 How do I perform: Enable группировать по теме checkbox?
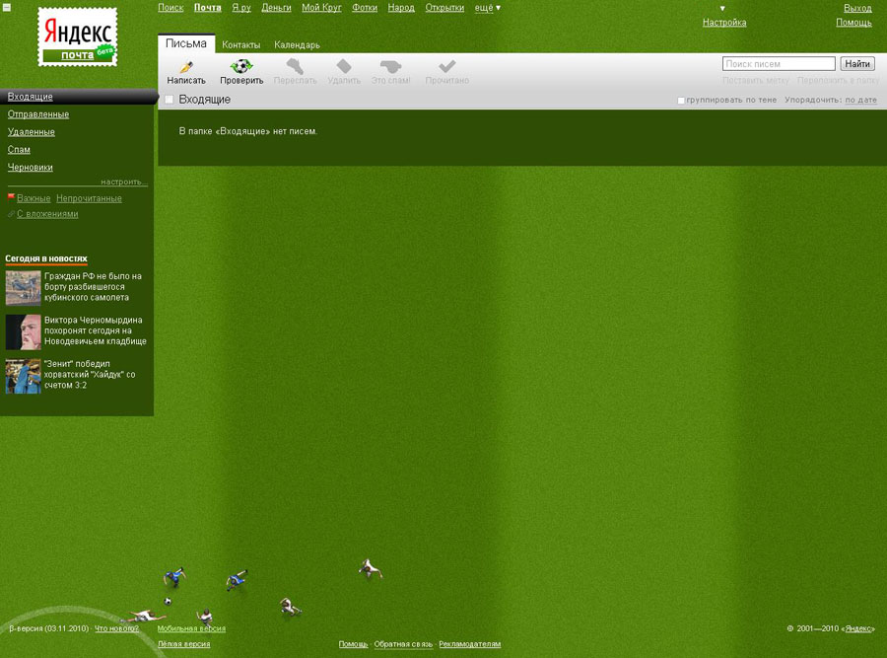click(681, 101)
